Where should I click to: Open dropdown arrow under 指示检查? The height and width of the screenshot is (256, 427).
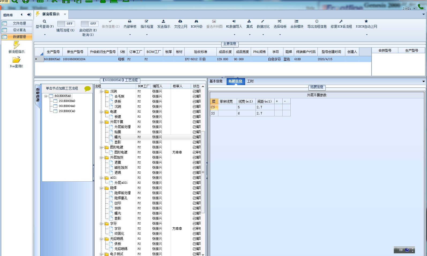point(147,35)
